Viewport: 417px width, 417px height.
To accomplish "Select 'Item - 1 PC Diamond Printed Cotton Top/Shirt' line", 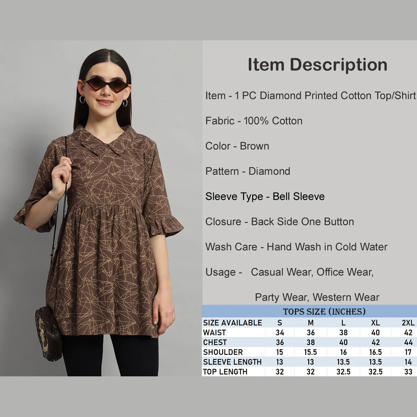I will click(311, 96).
